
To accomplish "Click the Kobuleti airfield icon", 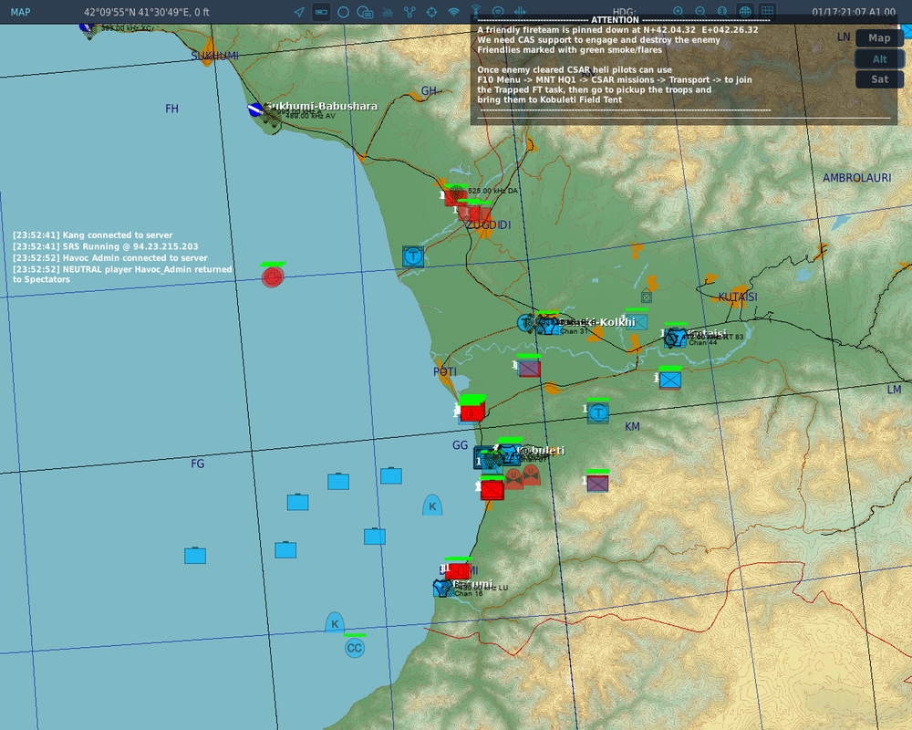I will pos(510,454).
